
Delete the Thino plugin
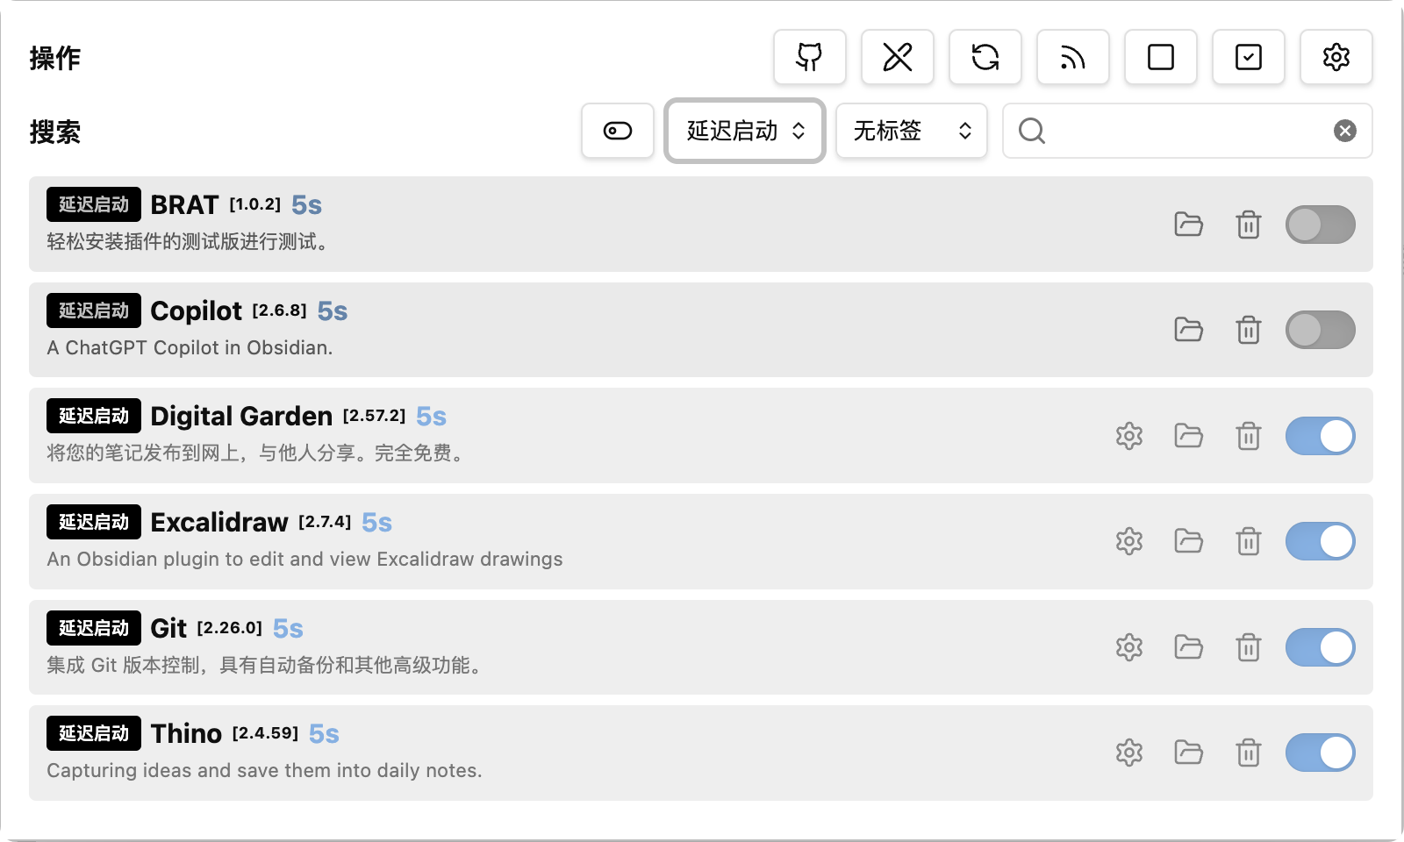point(1248,753)
